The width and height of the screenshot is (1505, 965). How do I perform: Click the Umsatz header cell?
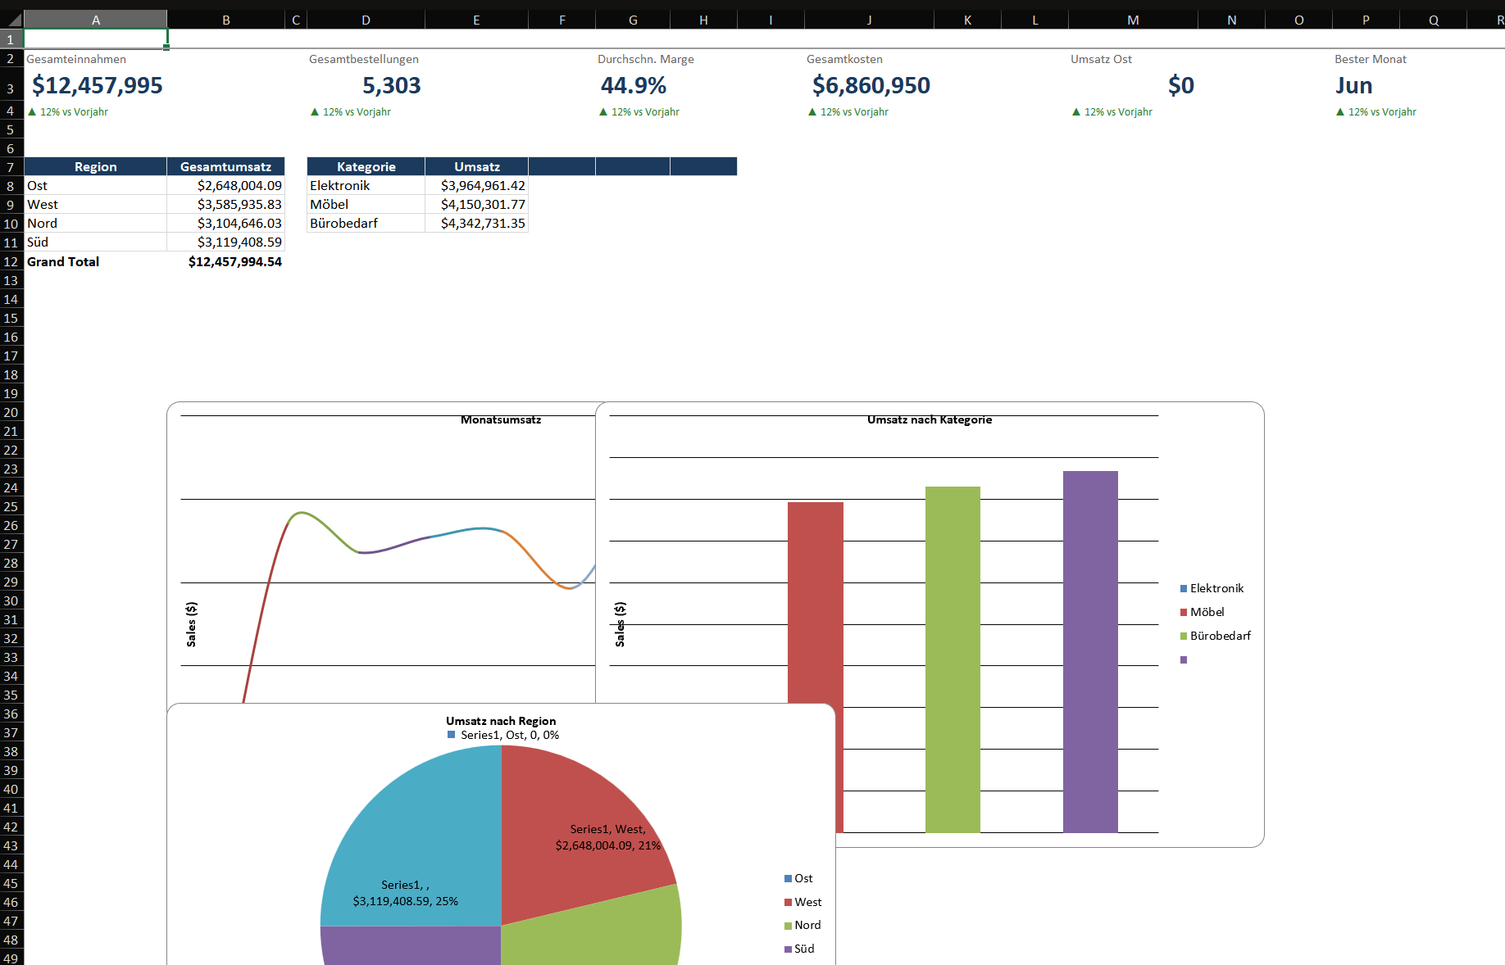pos(476,166)
